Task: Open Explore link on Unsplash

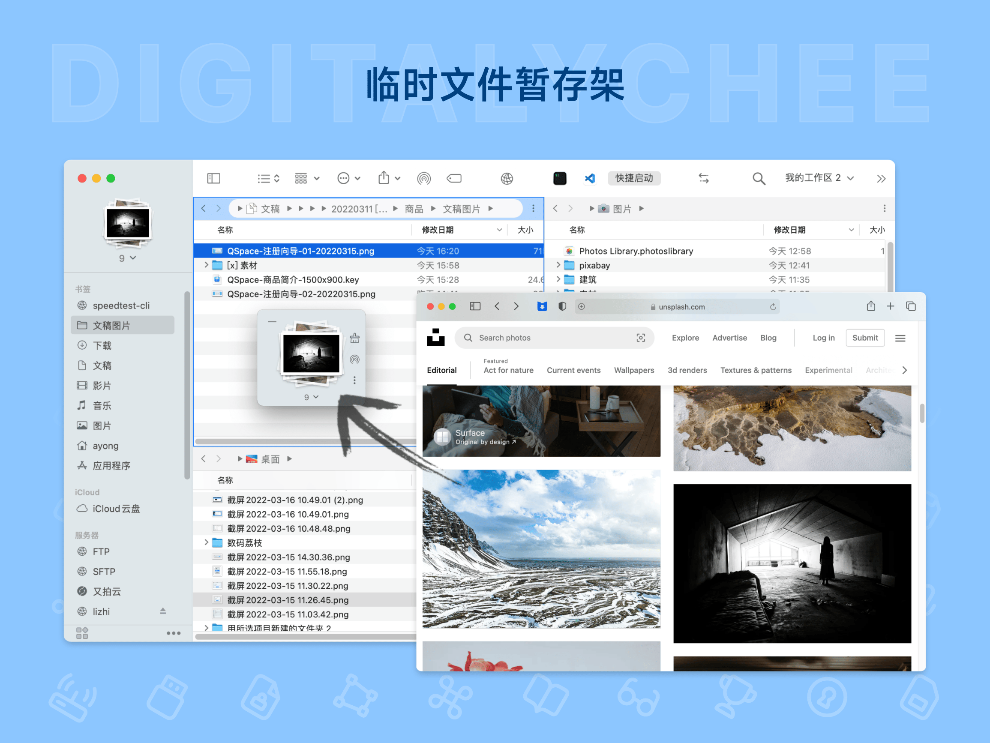Action: [x=685, y=338]
